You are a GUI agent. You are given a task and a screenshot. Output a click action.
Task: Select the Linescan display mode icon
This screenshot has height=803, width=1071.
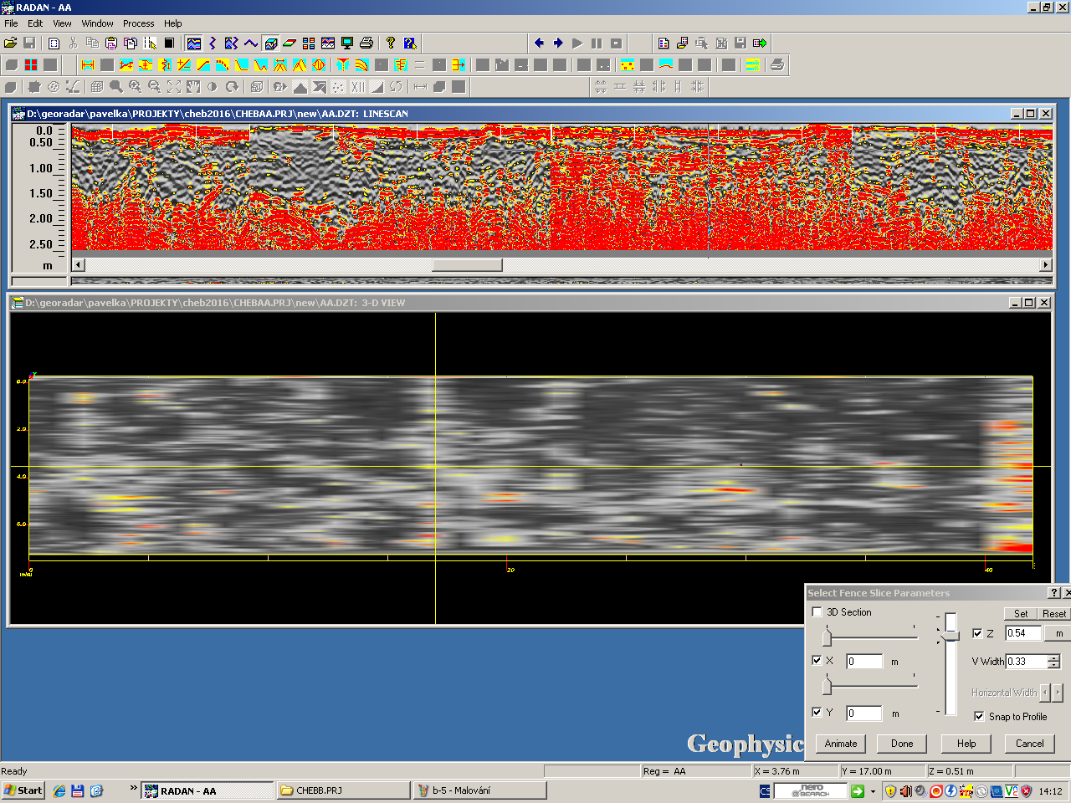tap(194, 43)
